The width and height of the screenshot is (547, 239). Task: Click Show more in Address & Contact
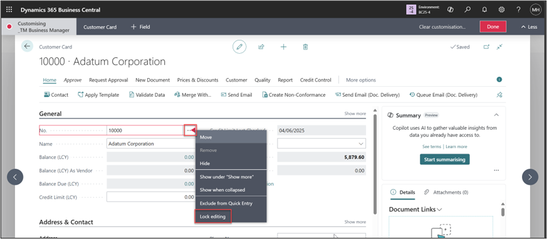point(355,222)
